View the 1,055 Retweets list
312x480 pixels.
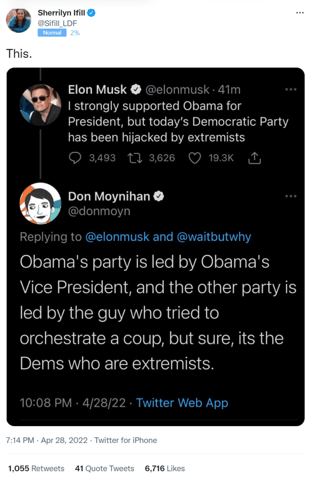[x=36, y=468]
